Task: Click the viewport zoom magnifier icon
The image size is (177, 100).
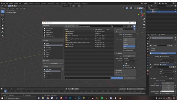Action: click(x=144, y=19)
